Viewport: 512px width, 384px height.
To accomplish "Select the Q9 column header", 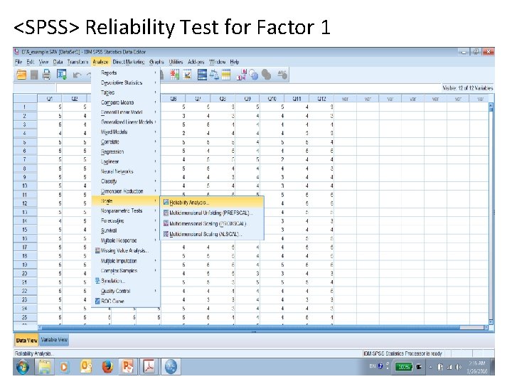I will pyautogui.click(x=247, y=99).
